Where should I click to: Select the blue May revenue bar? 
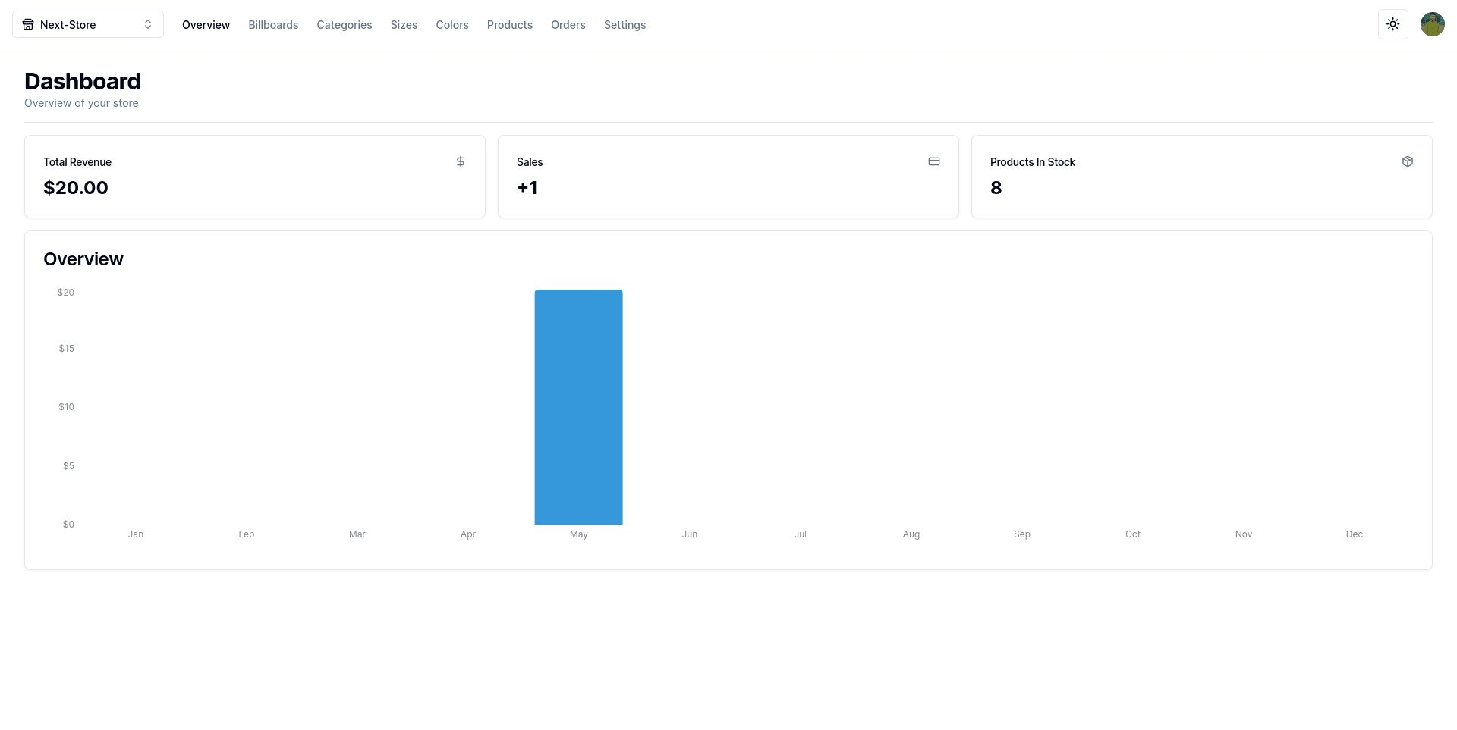click(578, 407)
